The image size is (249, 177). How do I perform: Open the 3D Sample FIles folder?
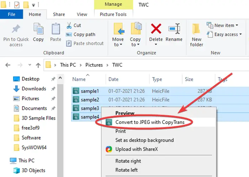point(38,118)
